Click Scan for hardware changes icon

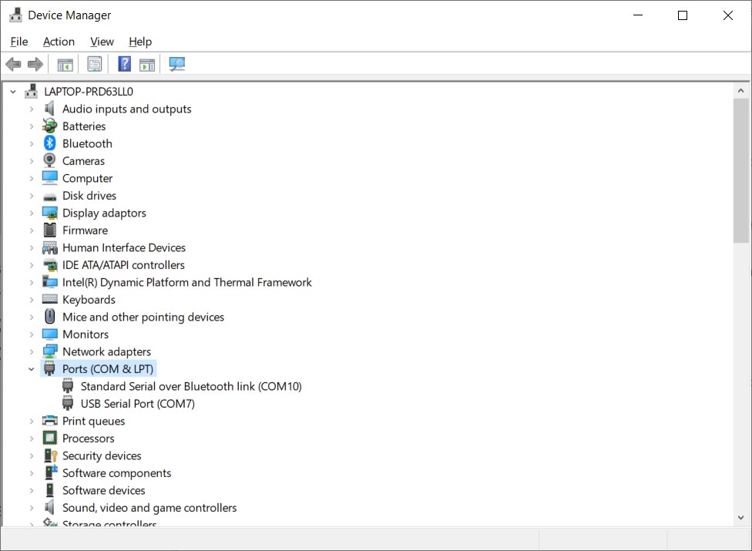177,64
